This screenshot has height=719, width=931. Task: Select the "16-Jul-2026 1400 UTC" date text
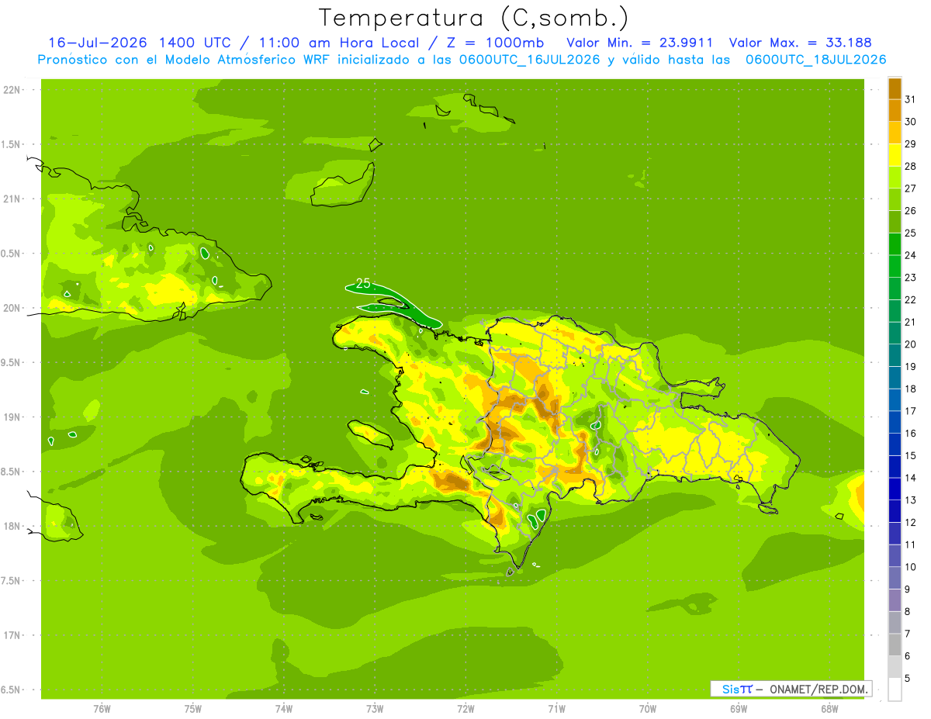click(140, 43)
